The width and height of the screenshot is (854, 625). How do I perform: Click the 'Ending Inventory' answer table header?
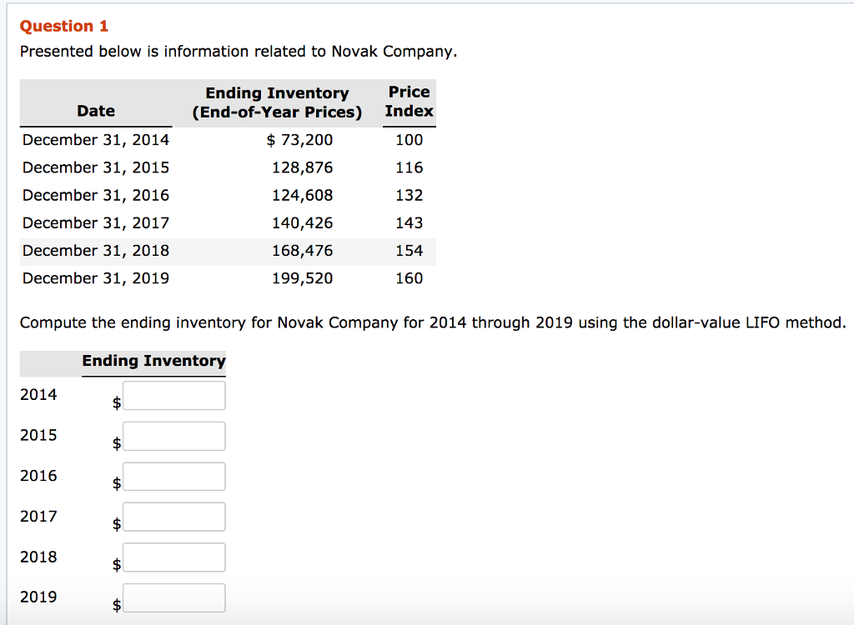tap(153, 361)
